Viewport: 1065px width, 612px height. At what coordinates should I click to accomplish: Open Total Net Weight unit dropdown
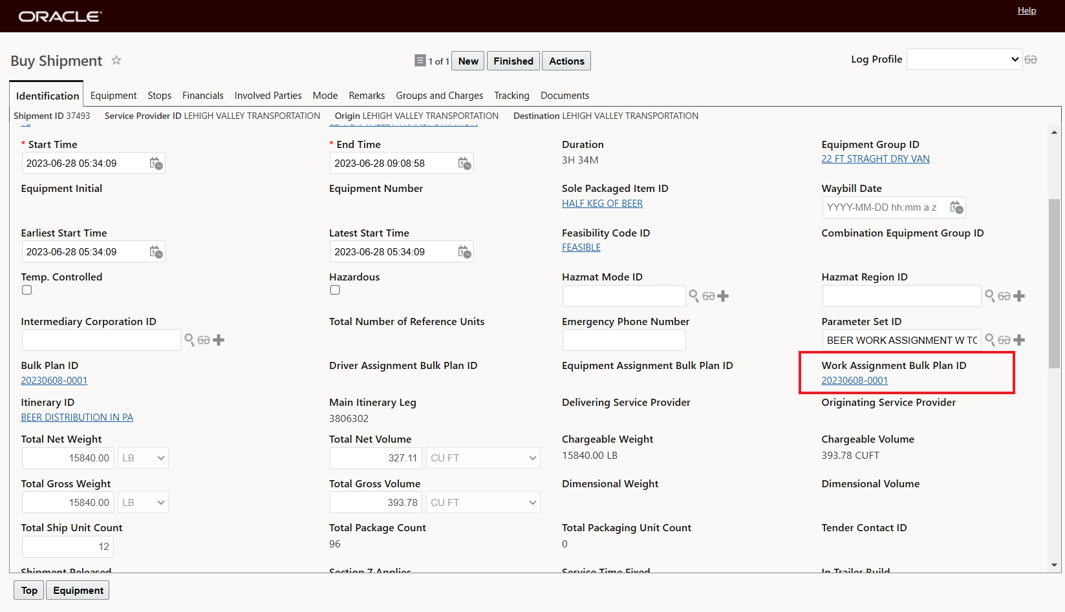point(143,458)
